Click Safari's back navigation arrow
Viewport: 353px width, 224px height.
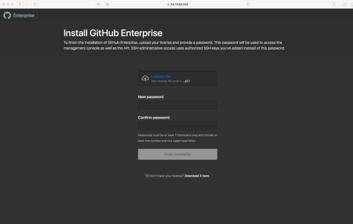20,4
